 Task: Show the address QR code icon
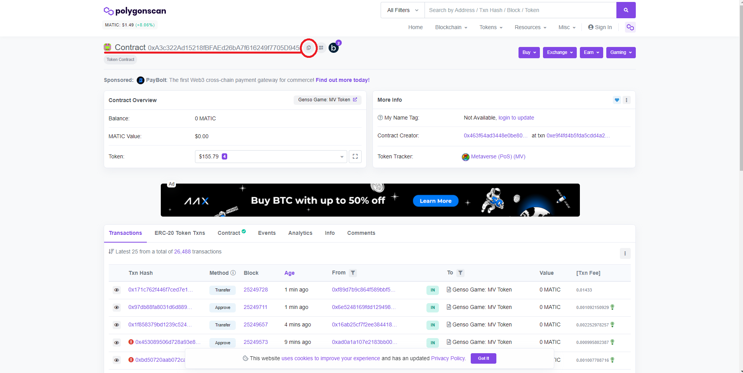(x=321, y=48)
